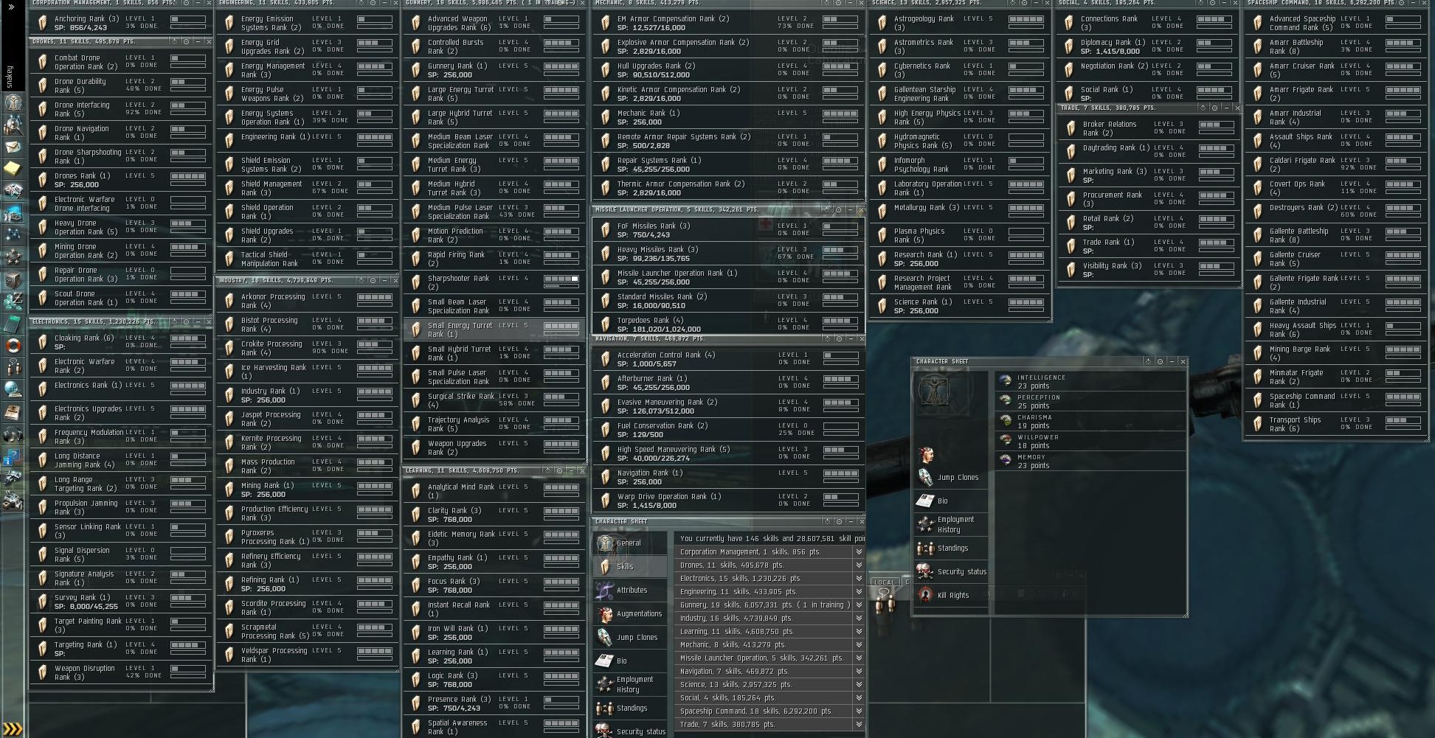Click the Willpower brain icon
Screen dimensions: 1435x738
1005,441
